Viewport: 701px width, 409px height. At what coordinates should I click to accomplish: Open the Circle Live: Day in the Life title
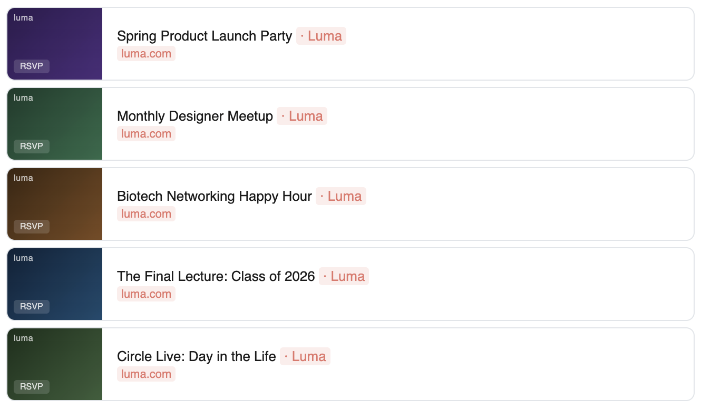(x=197, y=356)
